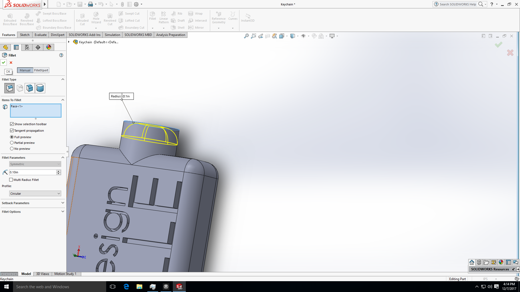520x292 pixels.
Task: Uncheck Tangent propagation
Action: click(x=12, y=130)
